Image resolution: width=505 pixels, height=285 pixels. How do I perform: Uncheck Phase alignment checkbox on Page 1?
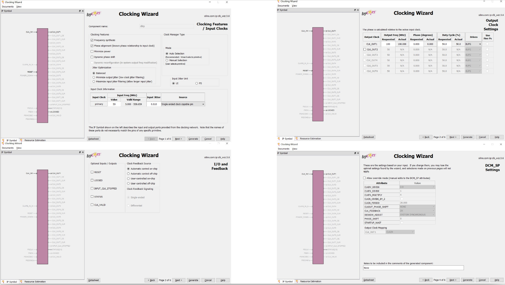[x=92, y=46]
